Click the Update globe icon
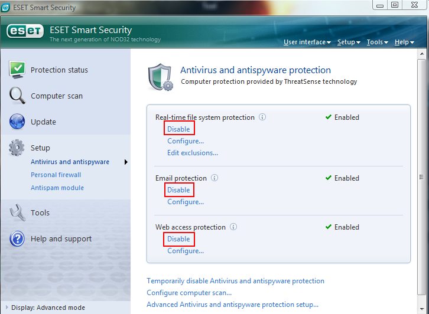The width and height of the screenshot is (429, 314). (x=17, y=122)
